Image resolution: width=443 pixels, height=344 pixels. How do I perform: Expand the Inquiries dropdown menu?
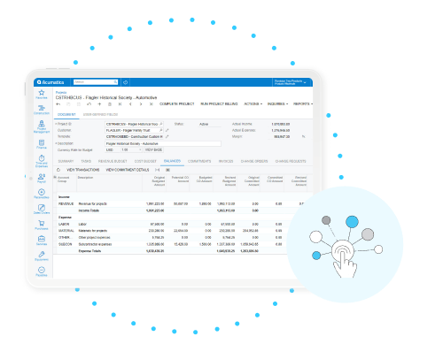pyautogui.click(x=277, y=103)
